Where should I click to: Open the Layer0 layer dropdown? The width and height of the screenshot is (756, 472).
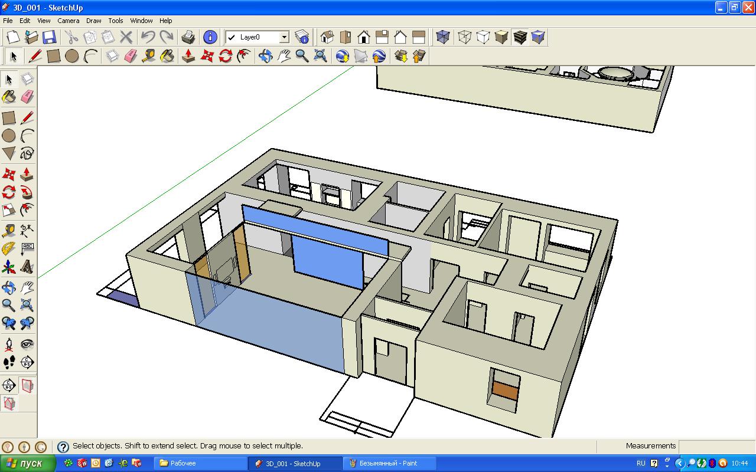coord(284,37)
